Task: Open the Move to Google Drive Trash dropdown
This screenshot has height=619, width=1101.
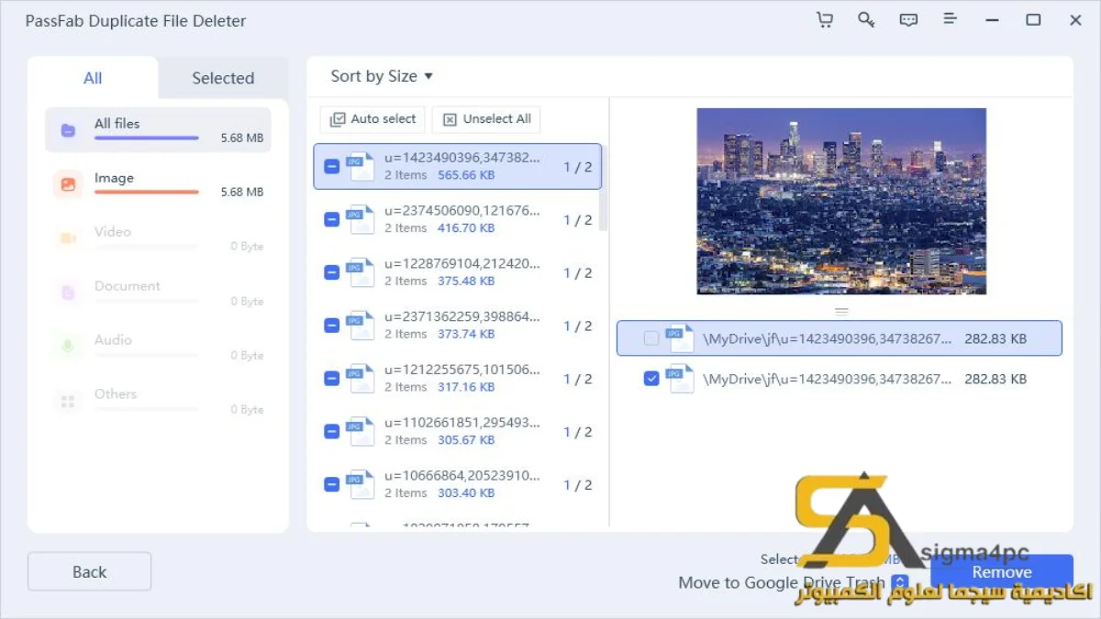Action: click(900, 582)
